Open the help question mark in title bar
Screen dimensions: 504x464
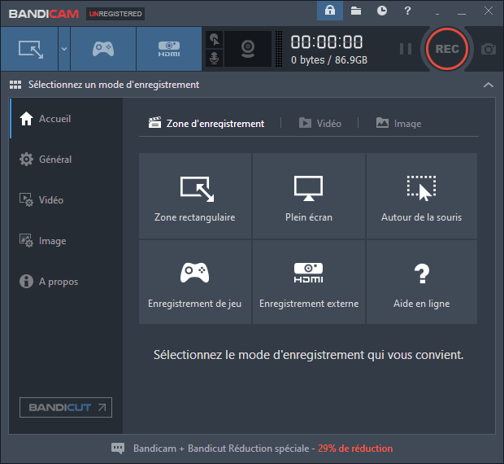click(x=407, y=11)
